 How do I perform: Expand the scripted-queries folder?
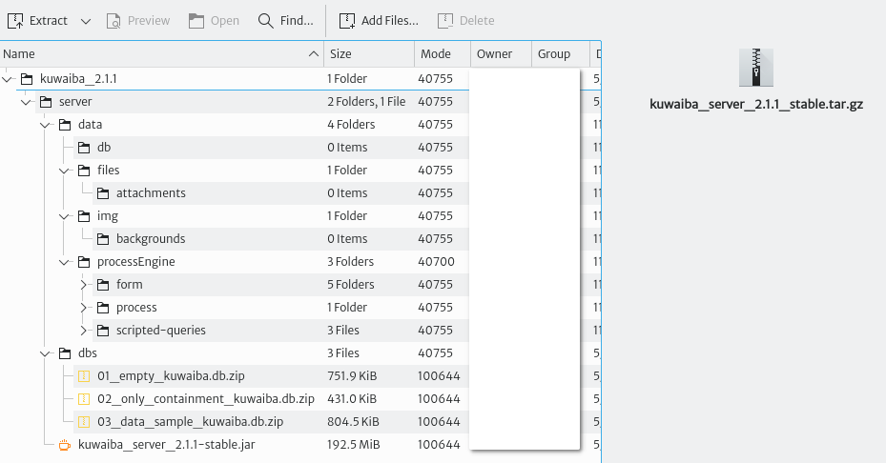84,331
